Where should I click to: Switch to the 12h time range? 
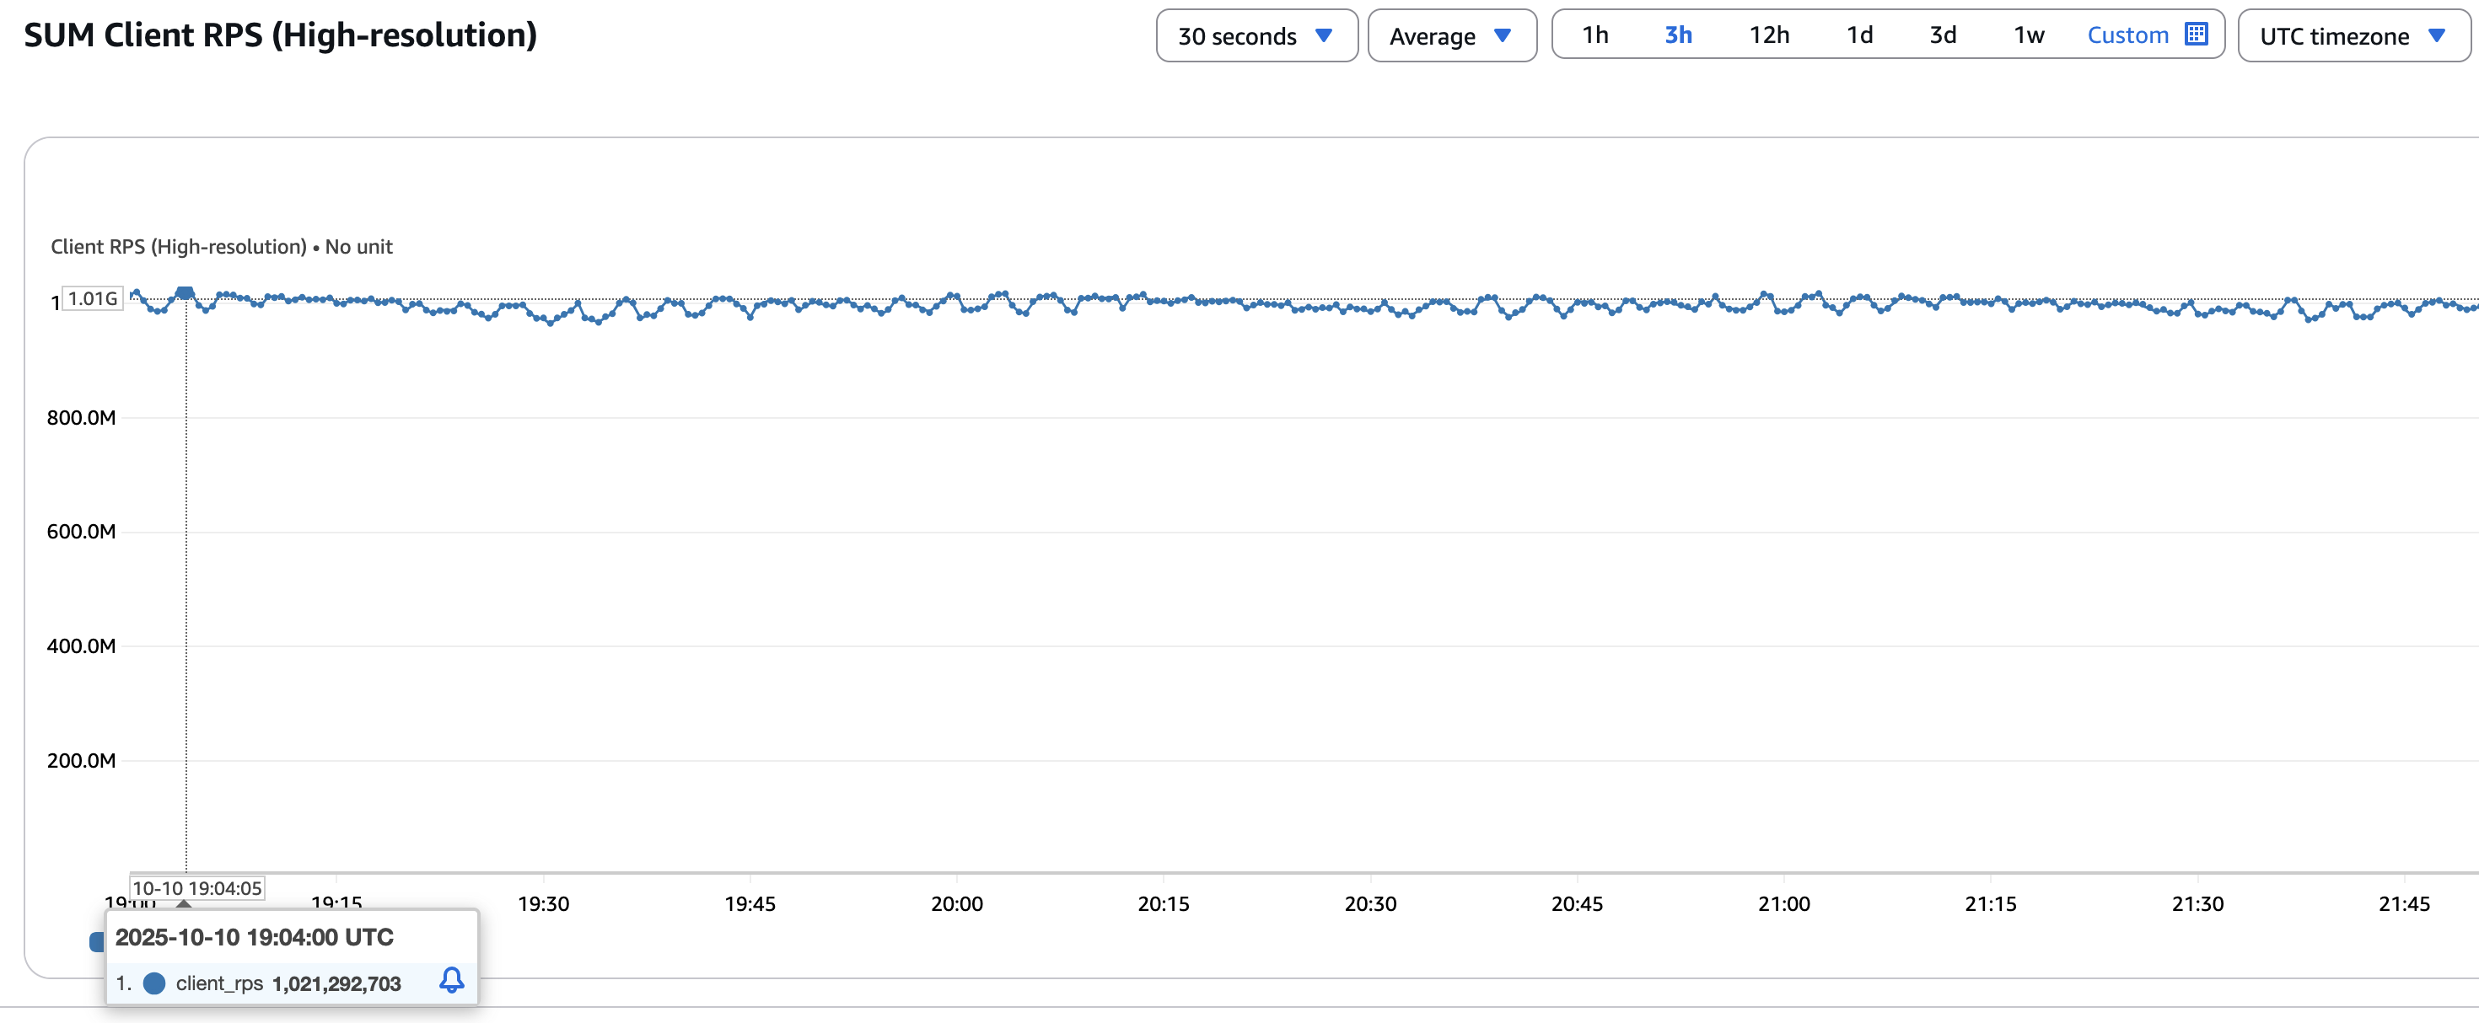point(1769,35)
